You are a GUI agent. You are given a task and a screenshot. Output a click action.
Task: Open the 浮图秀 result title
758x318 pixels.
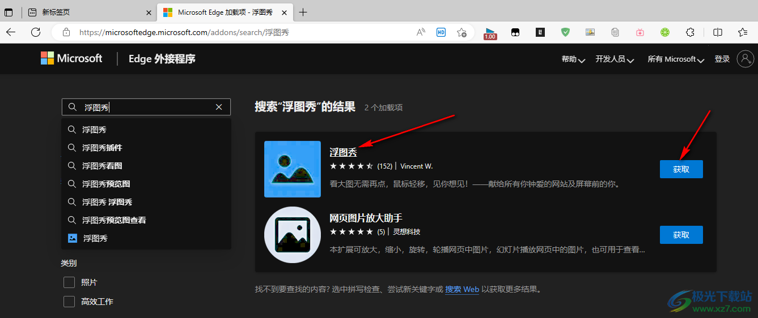(344, 152)
